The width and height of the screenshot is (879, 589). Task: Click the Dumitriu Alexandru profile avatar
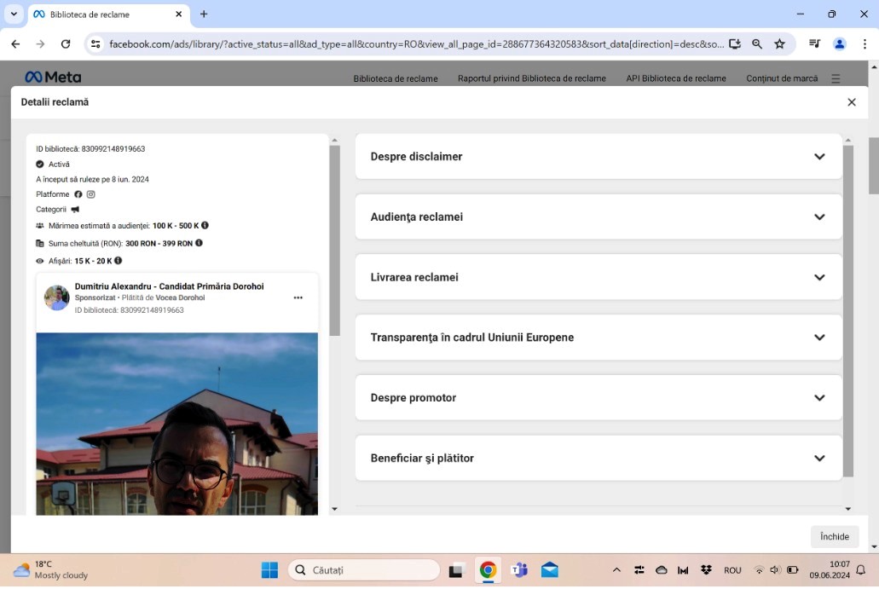click(x=57, y=297)
